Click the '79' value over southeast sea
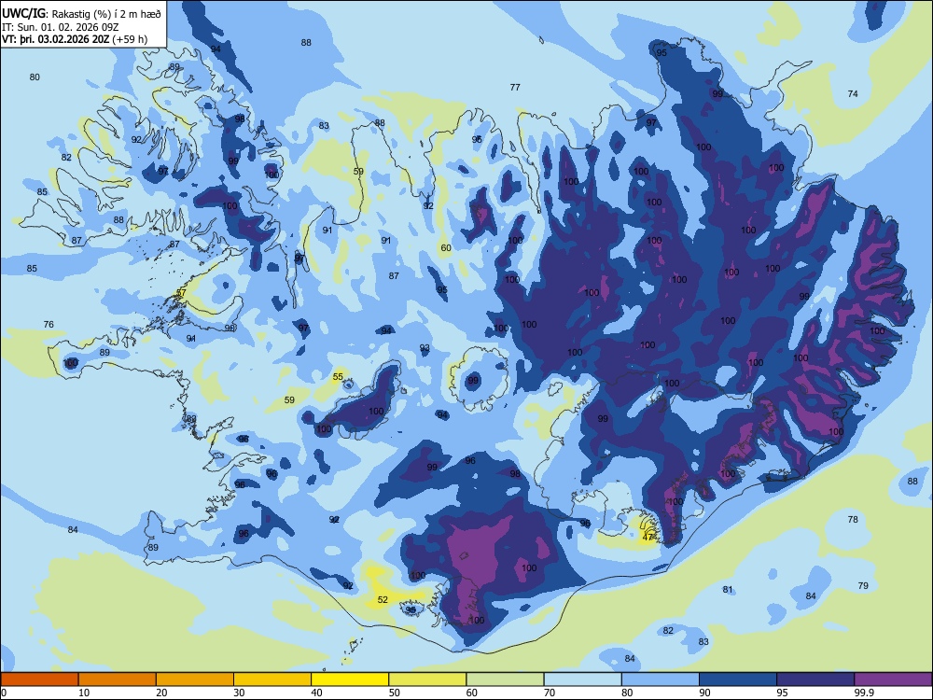The height and width of the screenshot is (700, 933). [x=863, y=586]
